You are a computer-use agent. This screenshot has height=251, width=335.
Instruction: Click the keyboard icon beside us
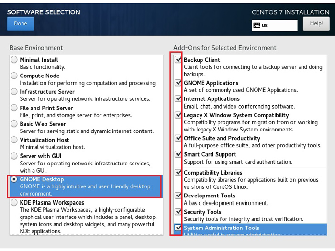(257, 25)
